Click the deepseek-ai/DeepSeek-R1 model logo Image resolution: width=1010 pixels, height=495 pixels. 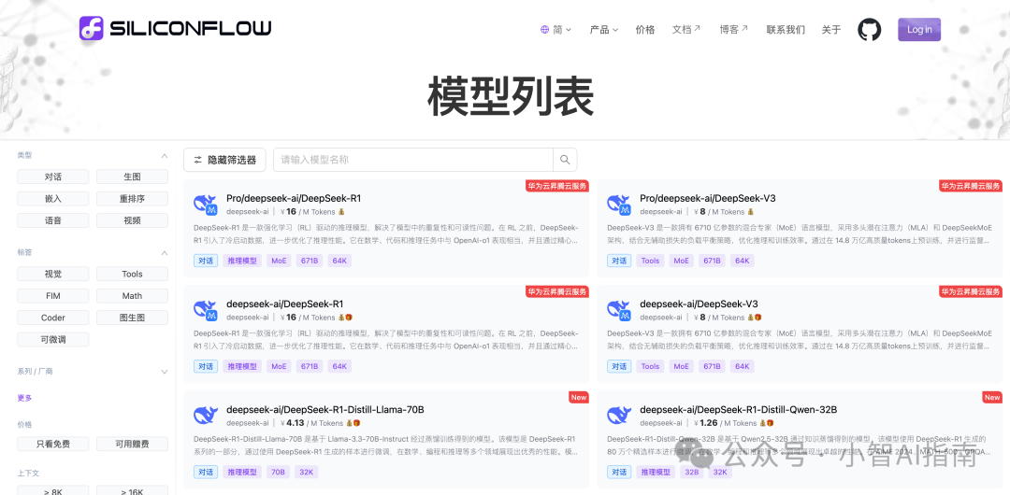(x=206, y=310)
